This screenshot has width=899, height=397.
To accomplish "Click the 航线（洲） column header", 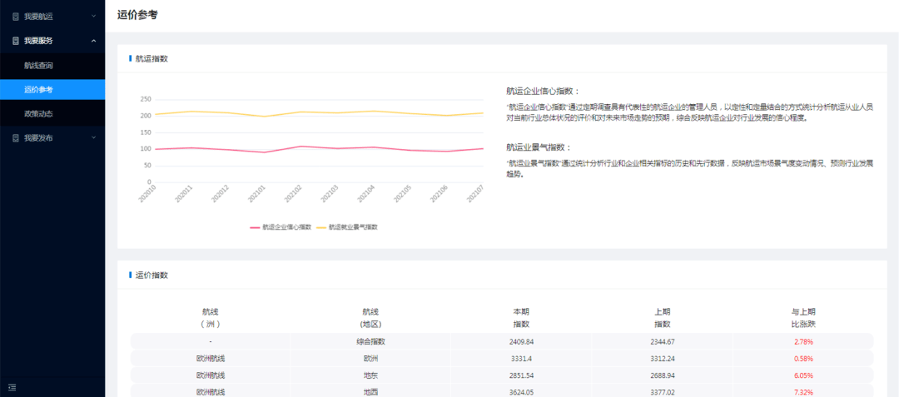I will pos(211,317).
